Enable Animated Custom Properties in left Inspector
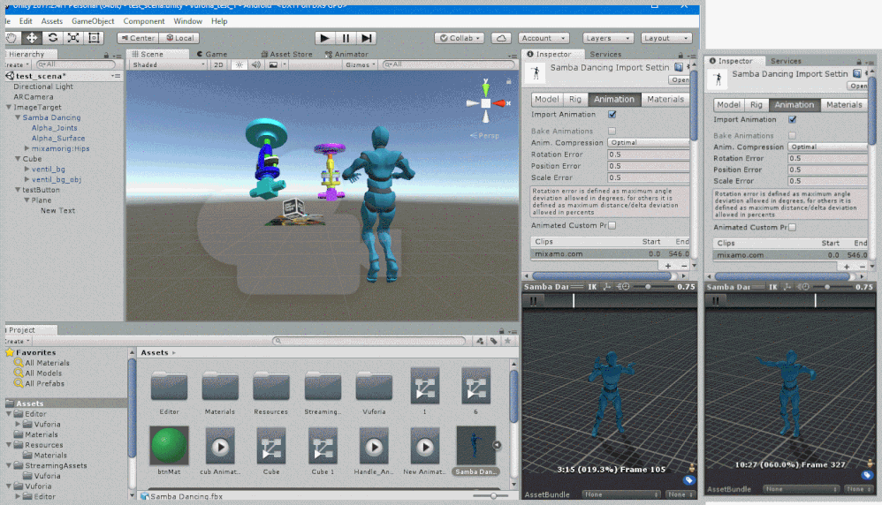This screenshot has height=505, width=882. pos(612,225)
